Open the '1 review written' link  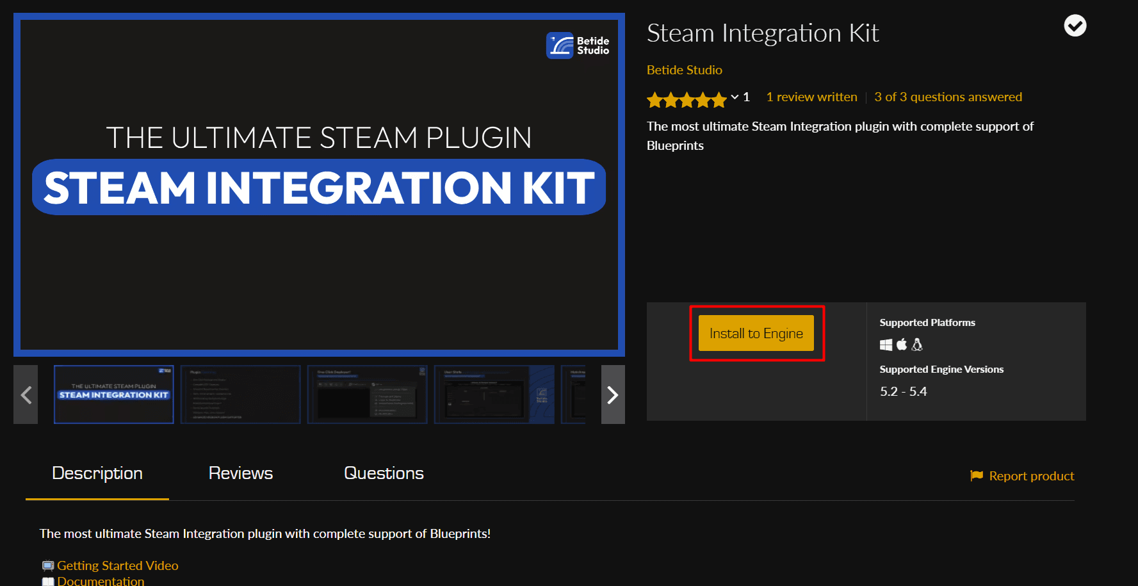pyautogui.click(x=811, y=97)
